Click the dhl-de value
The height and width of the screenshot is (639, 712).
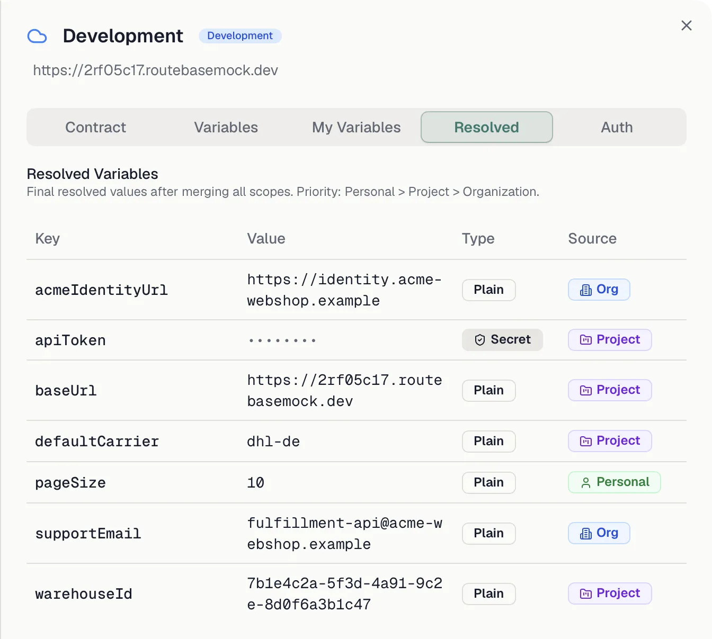[273, 442]
